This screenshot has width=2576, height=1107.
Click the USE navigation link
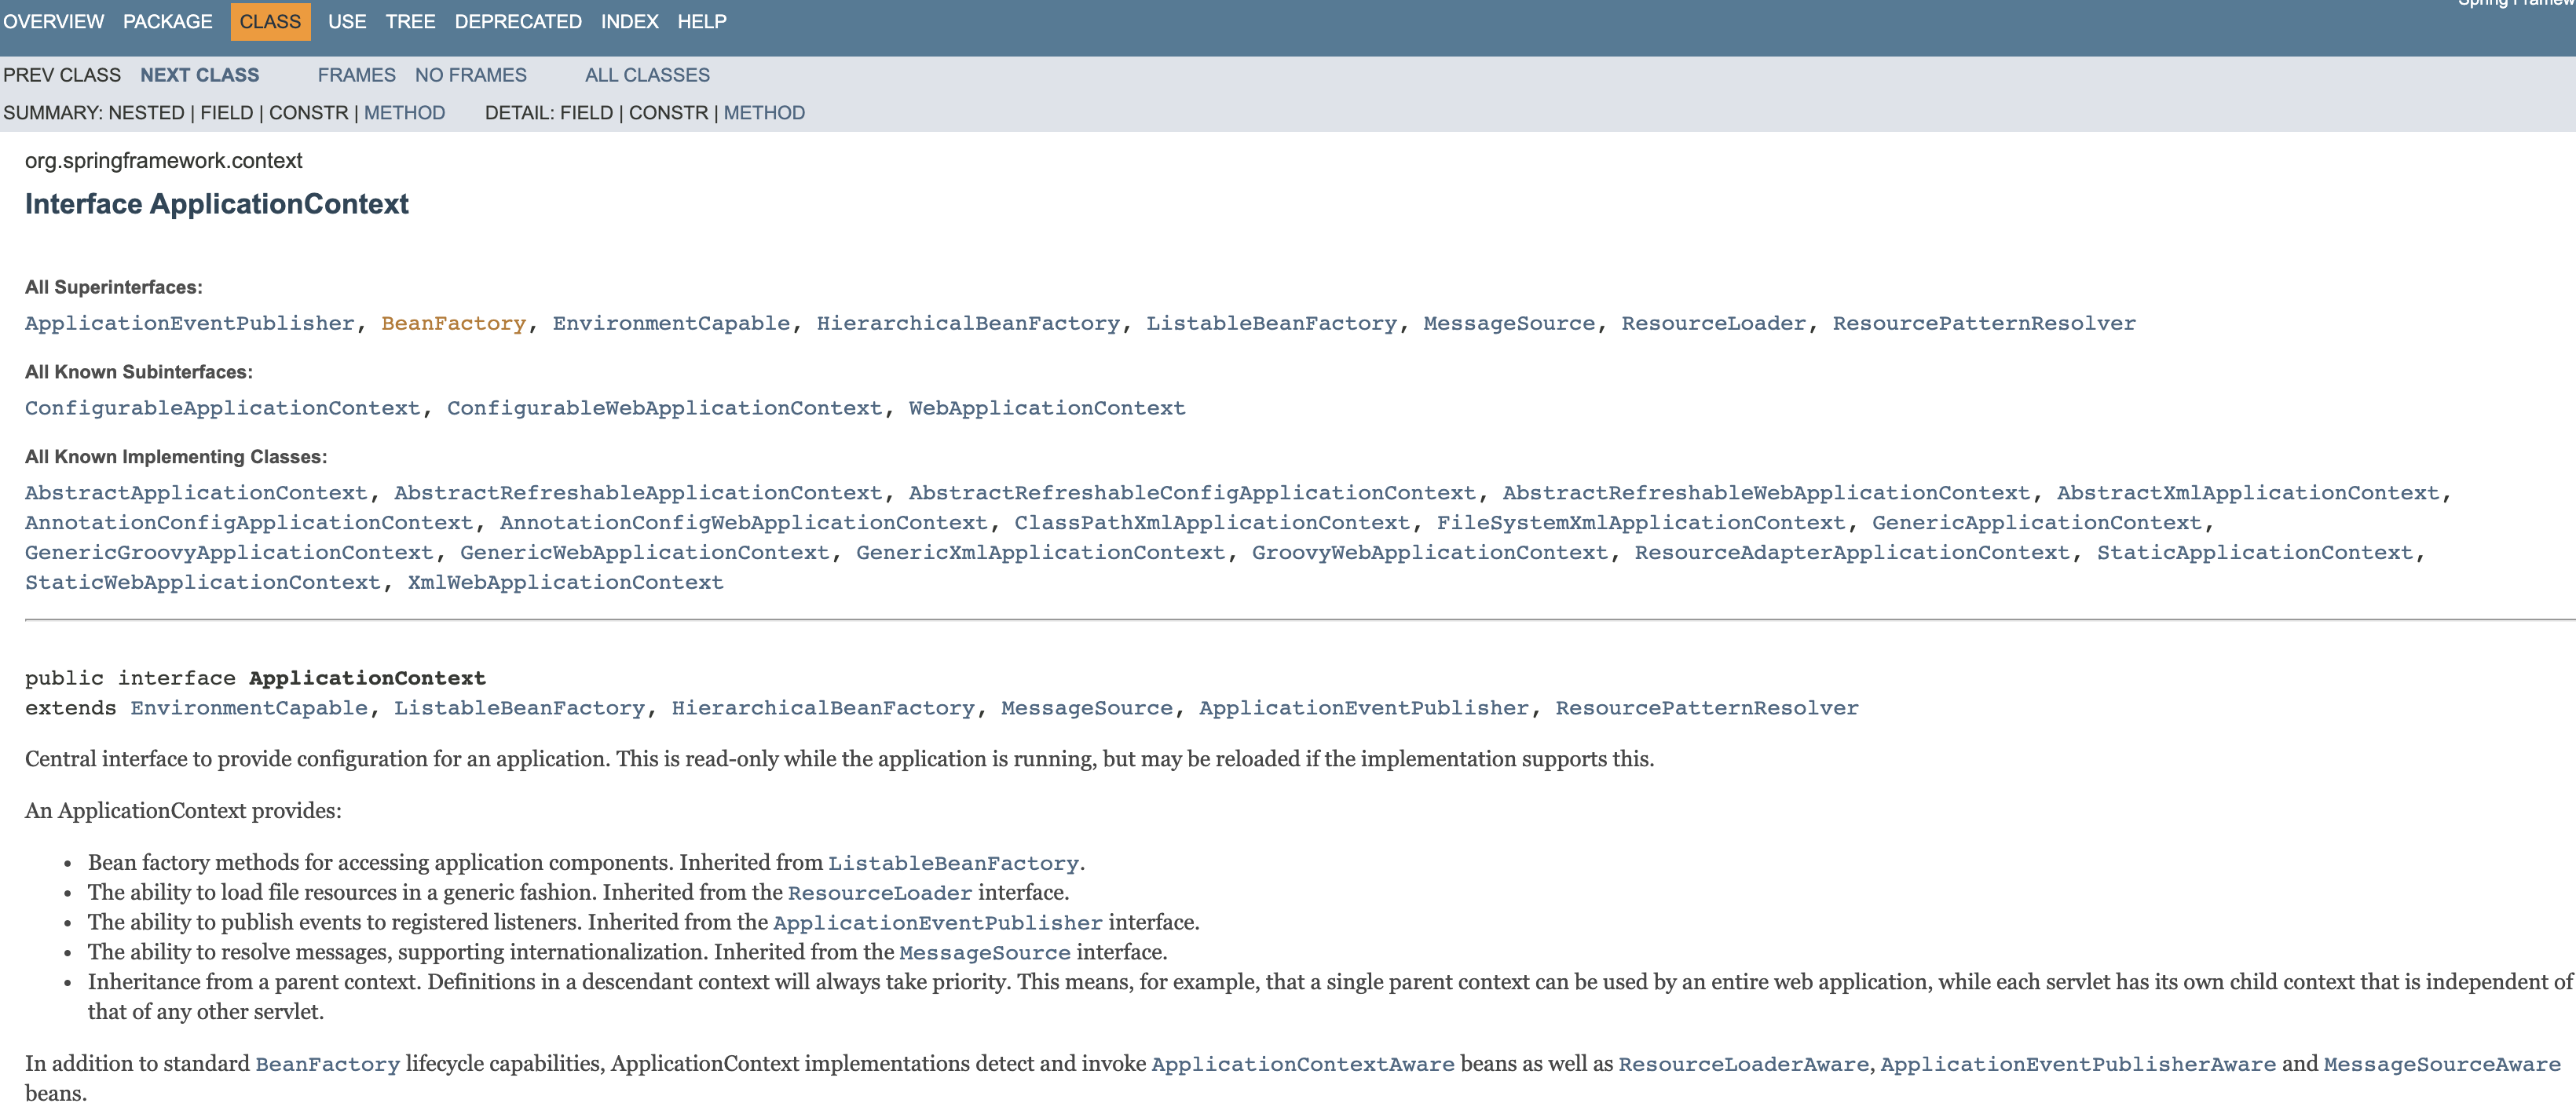(347, 21)
